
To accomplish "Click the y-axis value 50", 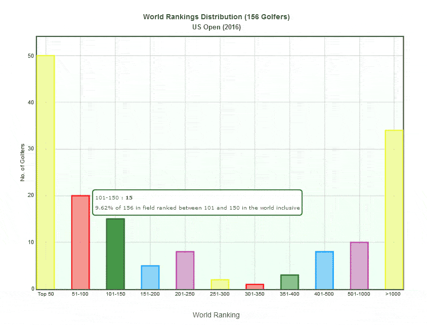I will pos(31,56).
